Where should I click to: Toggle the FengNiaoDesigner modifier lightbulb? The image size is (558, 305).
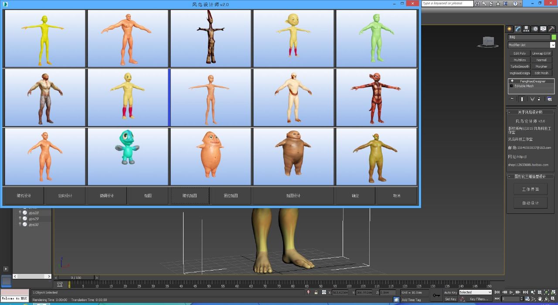point(512,81)
